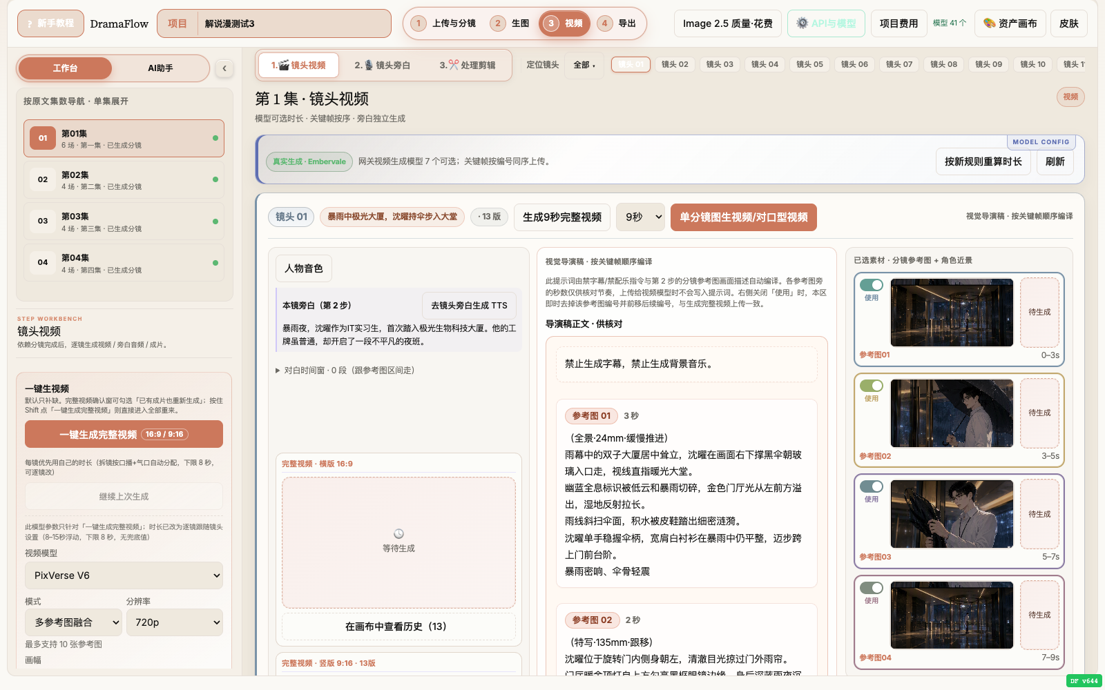Click the scissors icon in 处理剪辑 tab
1105x690 pixels.
coord(454,65)
